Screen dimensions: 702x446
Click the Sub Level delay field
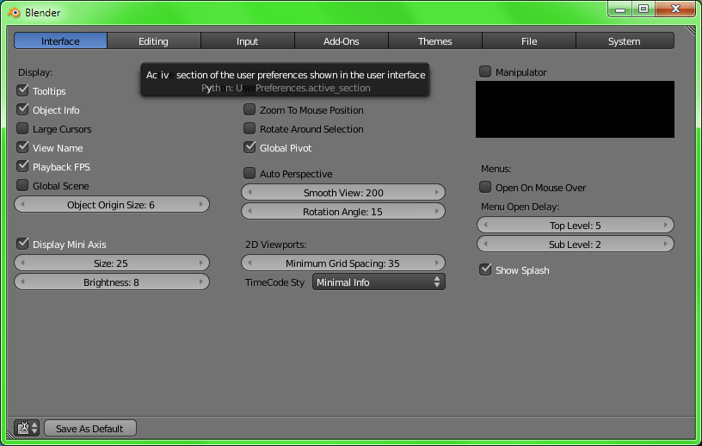click(x=576, y=244)
